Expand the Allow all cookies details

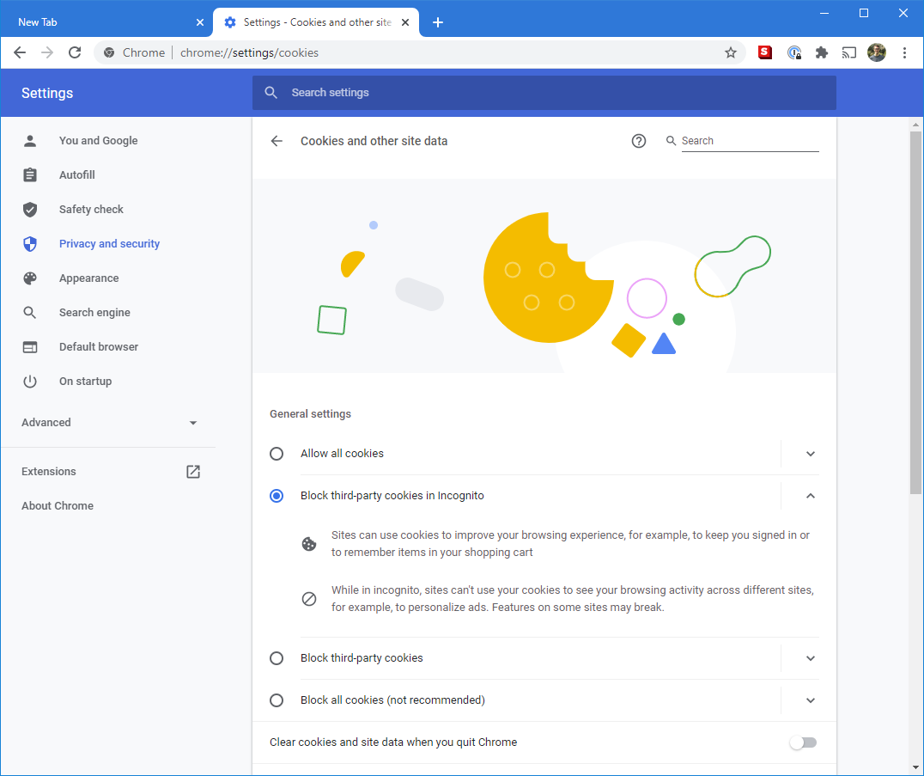coord(810,454)
